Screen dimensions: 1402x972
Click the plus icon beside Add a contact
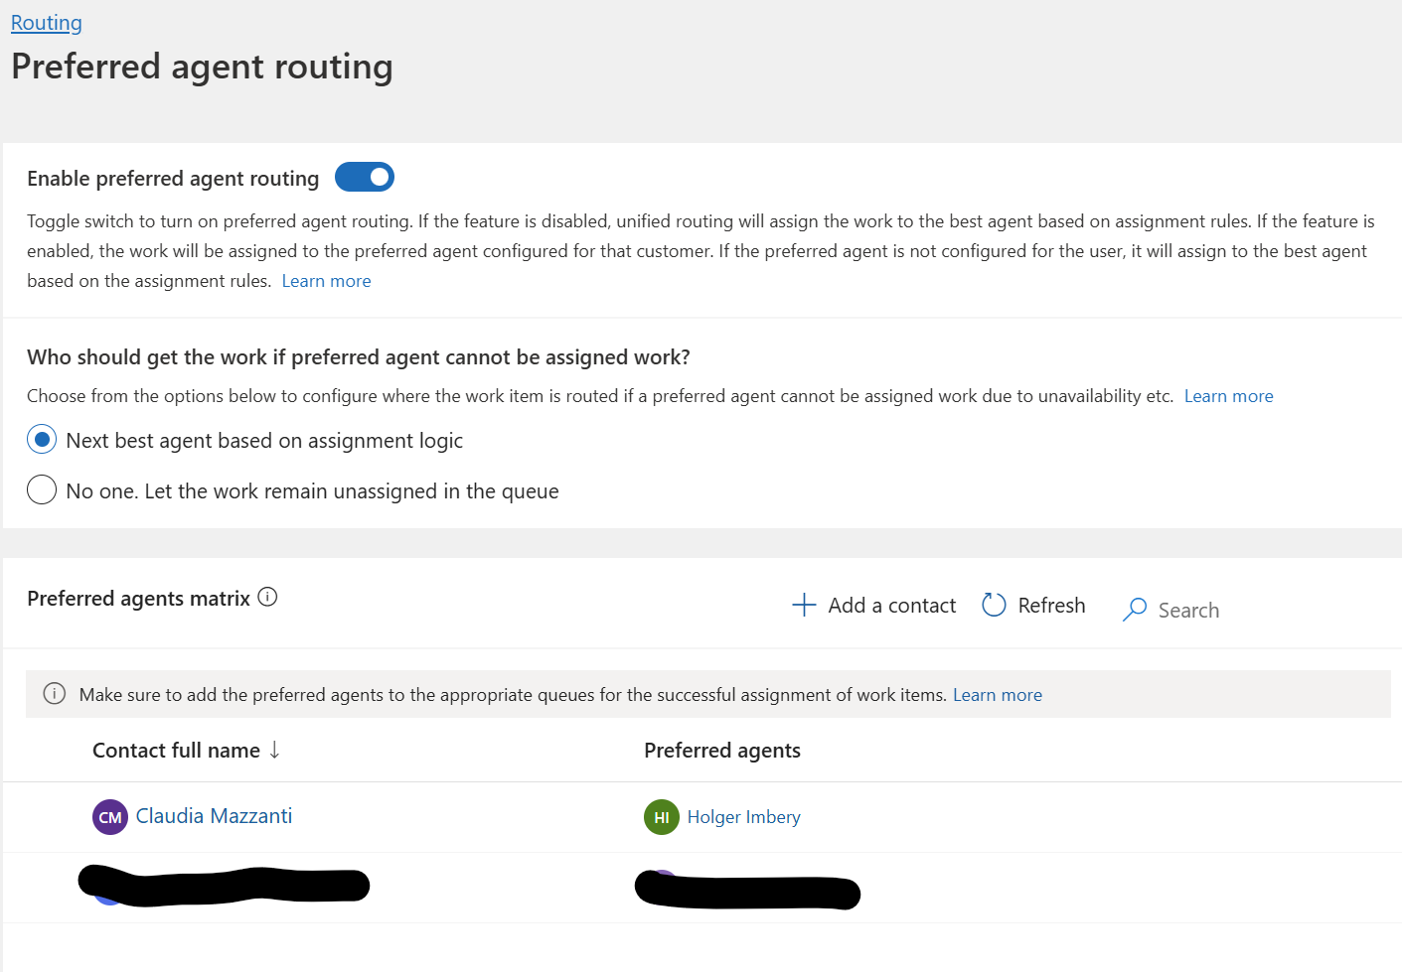pos(804,605)
